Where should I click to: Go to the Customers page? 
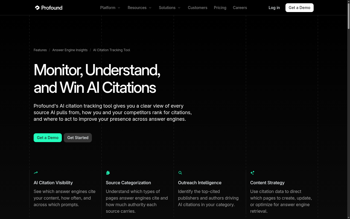pos(197,8)
